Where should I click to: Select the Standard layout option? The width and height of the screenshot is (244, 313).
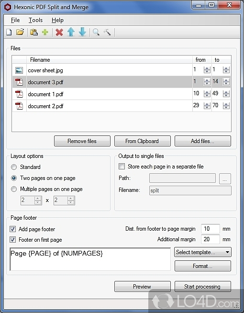tap(14, 167)
